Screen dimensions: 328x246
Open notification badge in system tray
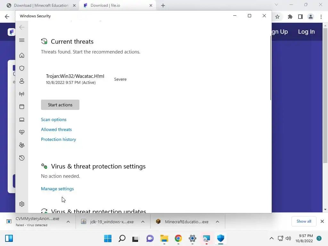[x=319, y=238]
